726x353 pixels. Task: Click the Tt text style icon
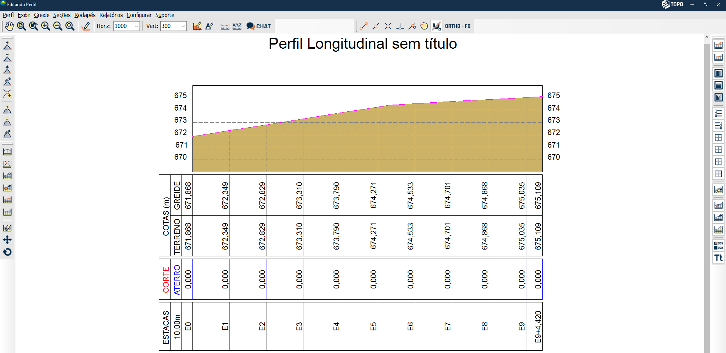coord(718,258)
